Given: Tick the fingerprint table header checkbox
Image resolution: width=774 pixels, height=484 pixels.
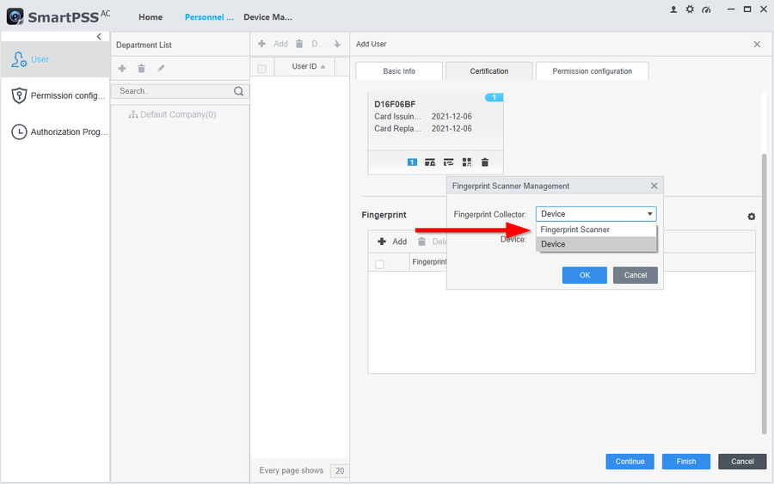Looking at the screenshot, I should pos(380,264).
